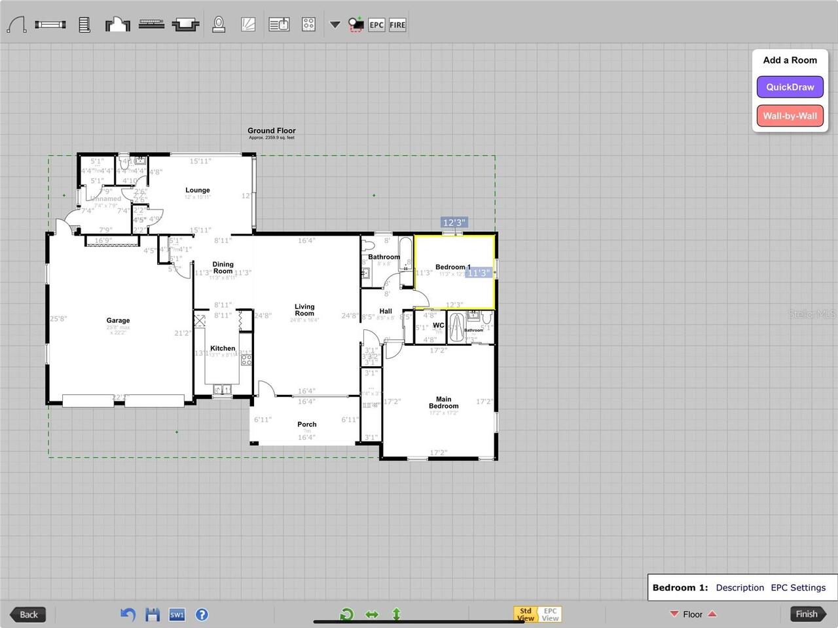The image size is (838, 628).
Task: Go down a floor with red down arrow
Action: [674, 614]
